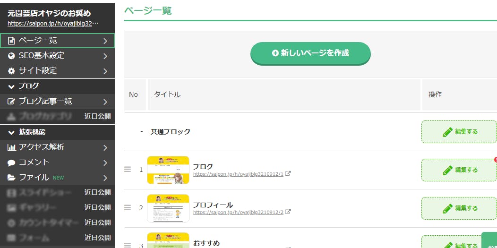497x248 pixels.
Task: Select ページ一覧 in the sidebar
Action: tap(38, 41)
